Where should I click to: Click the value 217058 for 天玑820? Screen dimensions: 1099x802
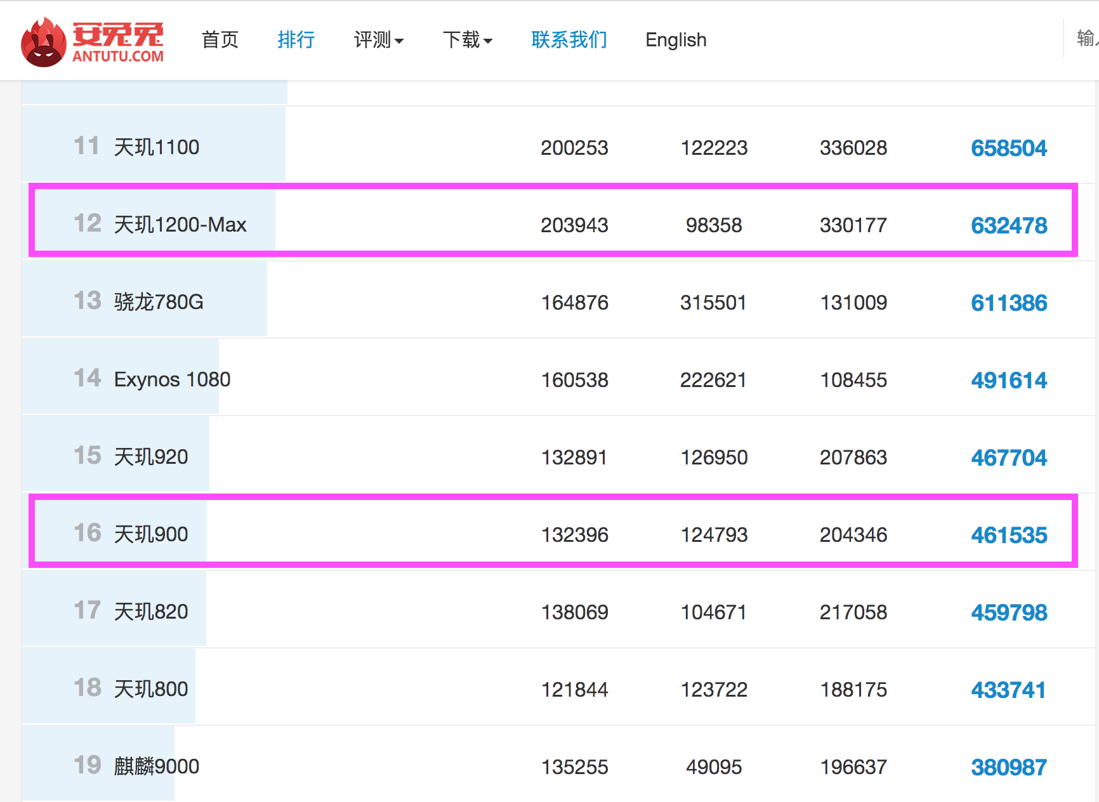coord(853,612)
